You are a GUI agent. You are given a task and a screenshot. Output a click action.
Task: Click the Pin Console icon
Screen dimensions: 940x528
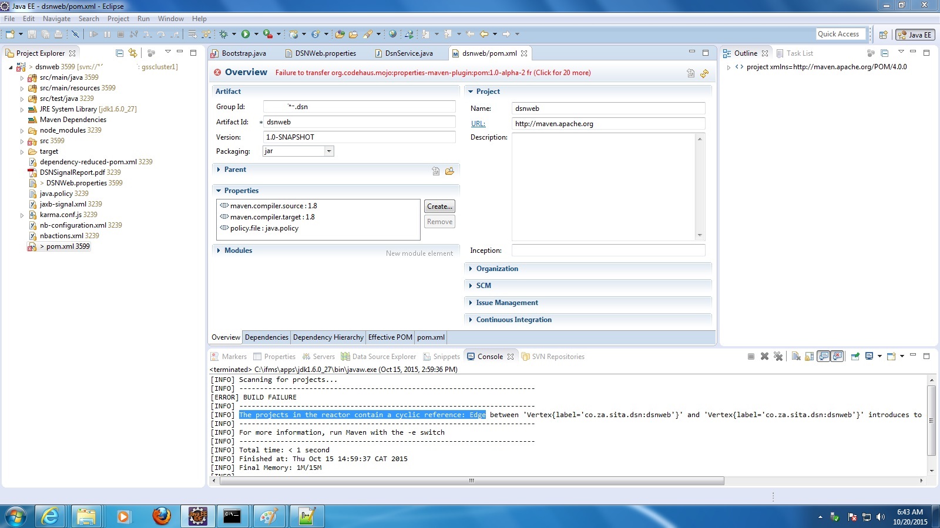[x=855, y=356]
